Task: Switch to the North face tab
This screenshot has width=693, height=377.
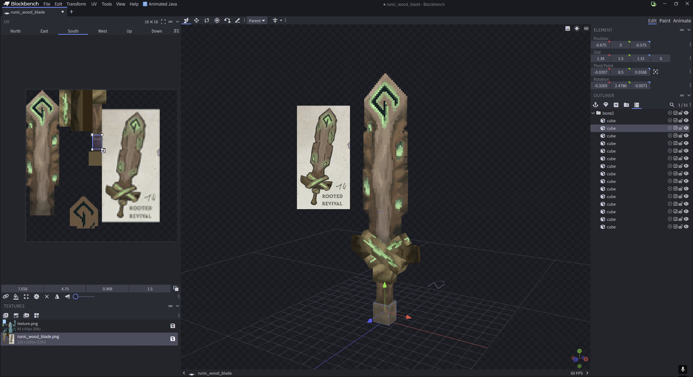Action: point(16,31)
